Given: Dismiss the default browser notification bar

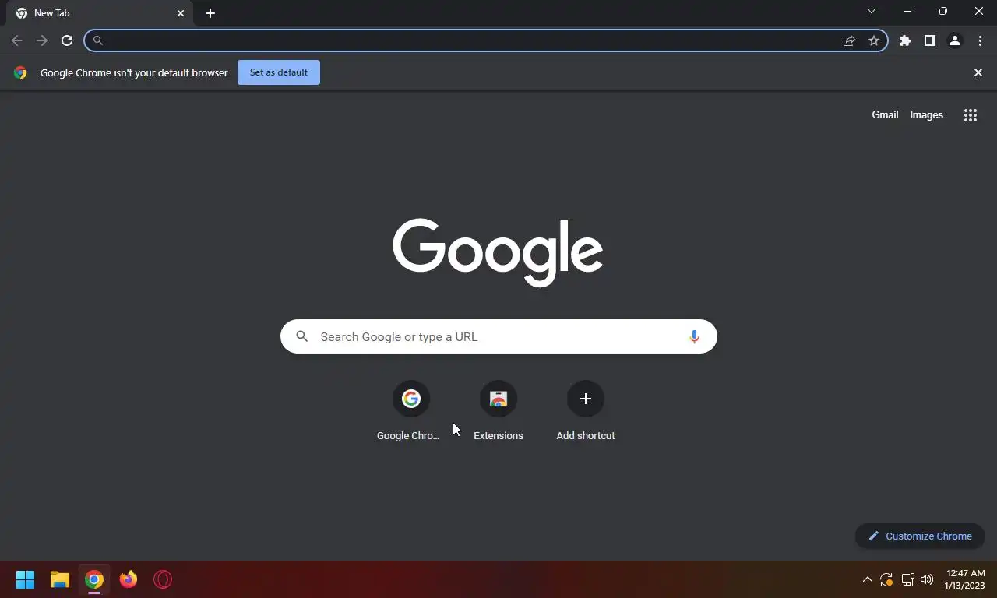Looking at the screenshot, I should [978, 72].
